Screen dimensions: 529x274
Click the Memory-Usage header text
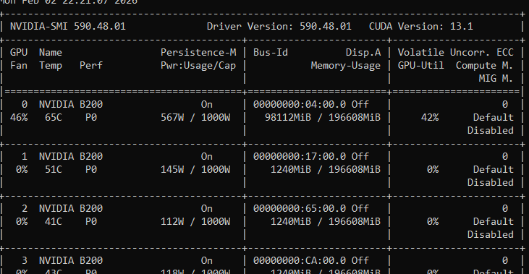click(x=345, y=65)
